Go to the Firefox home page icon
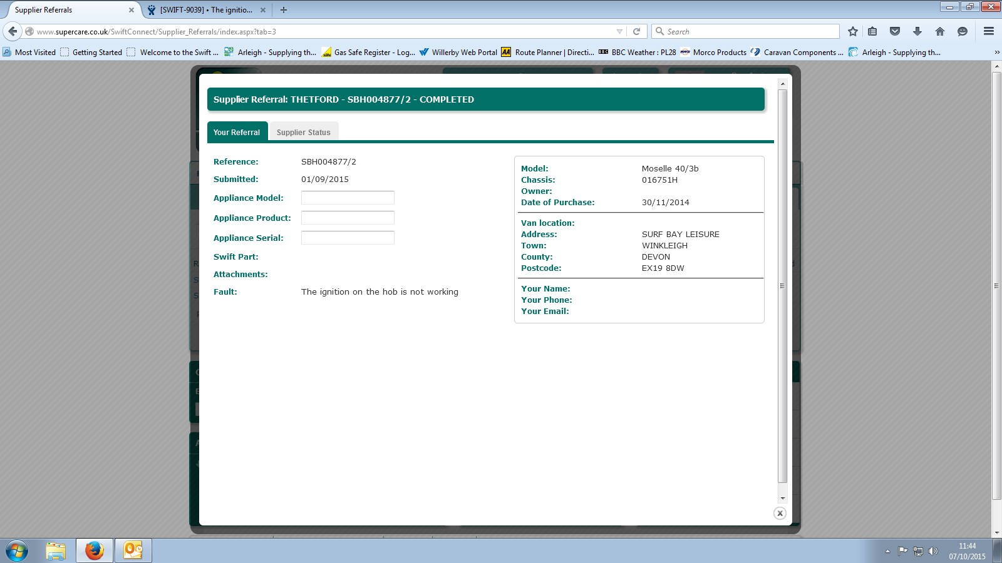 (939, 31)
